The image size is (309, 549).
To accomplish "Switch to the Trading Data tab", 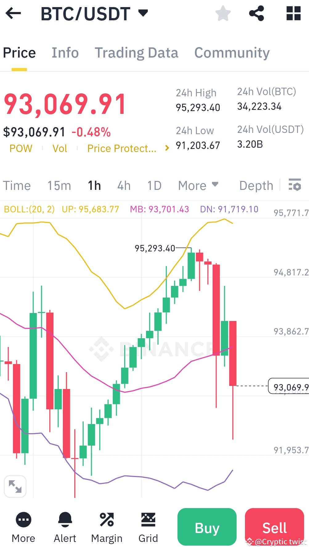I will [137, 53].
